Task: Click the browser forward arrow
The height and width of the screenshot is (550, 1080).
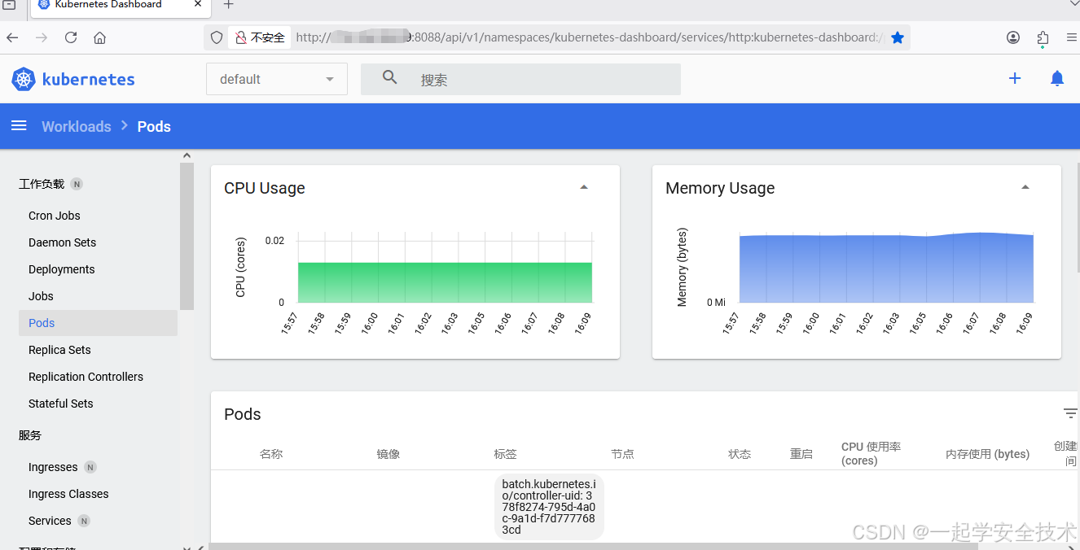Action: tap(42, 37)
